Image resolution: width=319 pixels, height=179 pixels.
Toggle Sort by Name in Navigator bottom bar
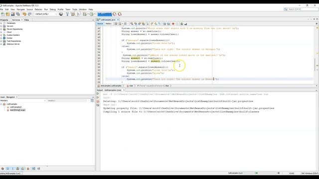pos(33,169)
